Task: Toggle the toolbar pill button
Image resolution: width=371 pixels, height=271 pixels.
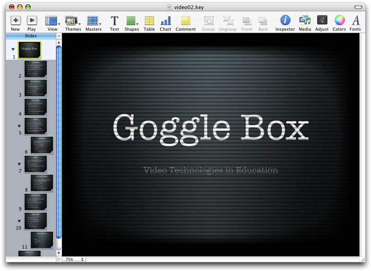Action: [358, 7]
